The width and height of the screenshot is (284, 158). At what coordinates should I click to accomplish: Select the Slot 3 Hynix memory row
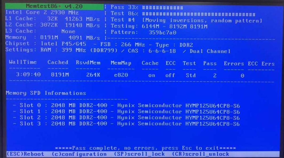126,124
